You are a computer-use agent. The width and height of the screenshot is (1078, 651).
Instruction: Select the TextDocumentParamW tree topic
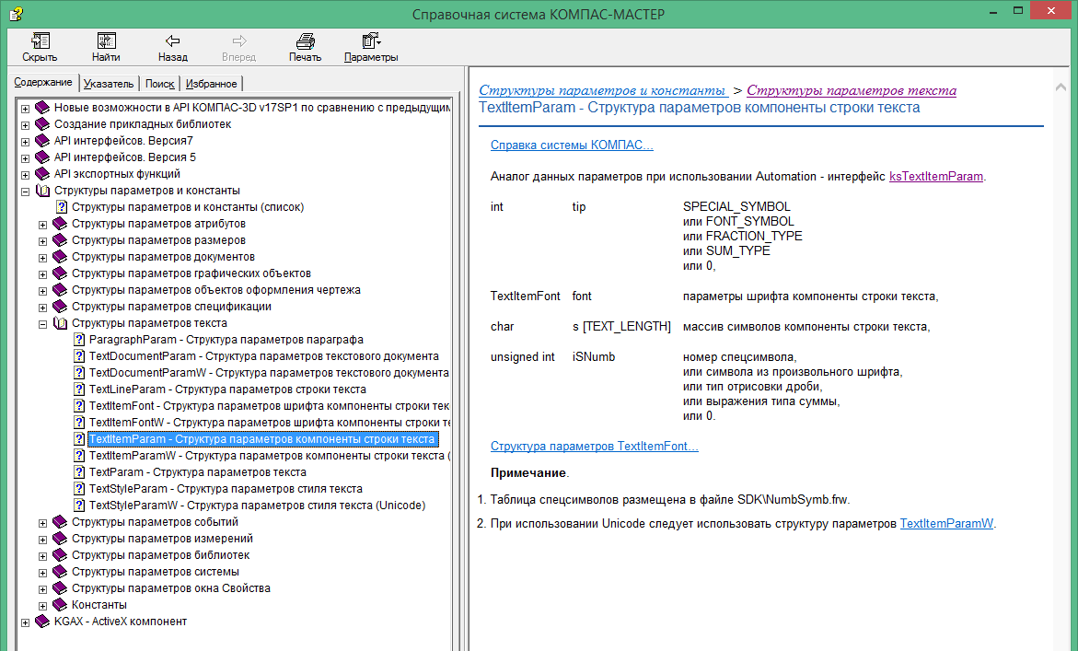click(x=269, y=373)
